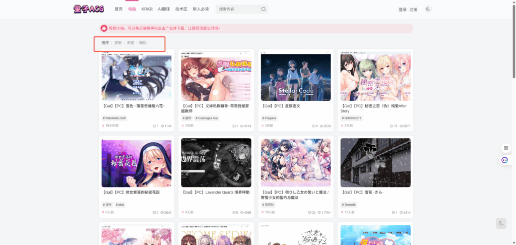Image resolution: width=516 pixels, height=245 pixels.
Task: Open the 雪色 ~落雪云端居六花~ thumbnail
Action: [137, 76]
